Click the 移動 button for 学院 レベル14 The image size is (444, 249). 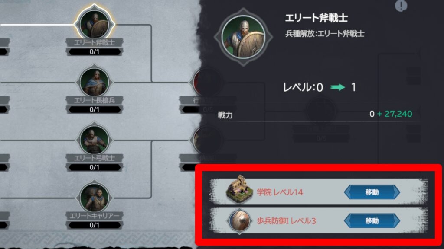click(372, 192)
